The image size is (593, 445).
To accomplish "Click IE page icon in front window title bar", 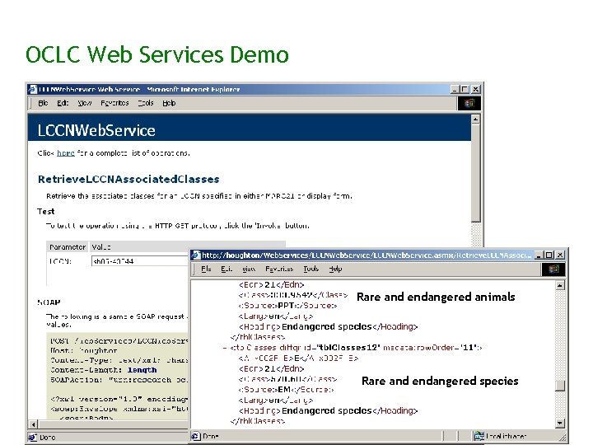I will pyautogui.click(x=195, y=255).
